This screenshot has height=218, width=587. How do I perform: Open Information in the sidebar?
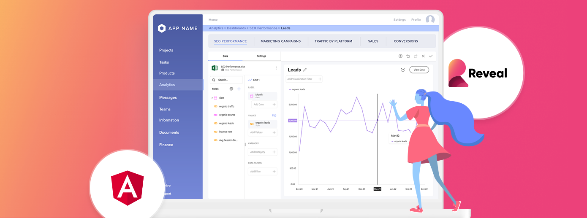tap(169, 120)
